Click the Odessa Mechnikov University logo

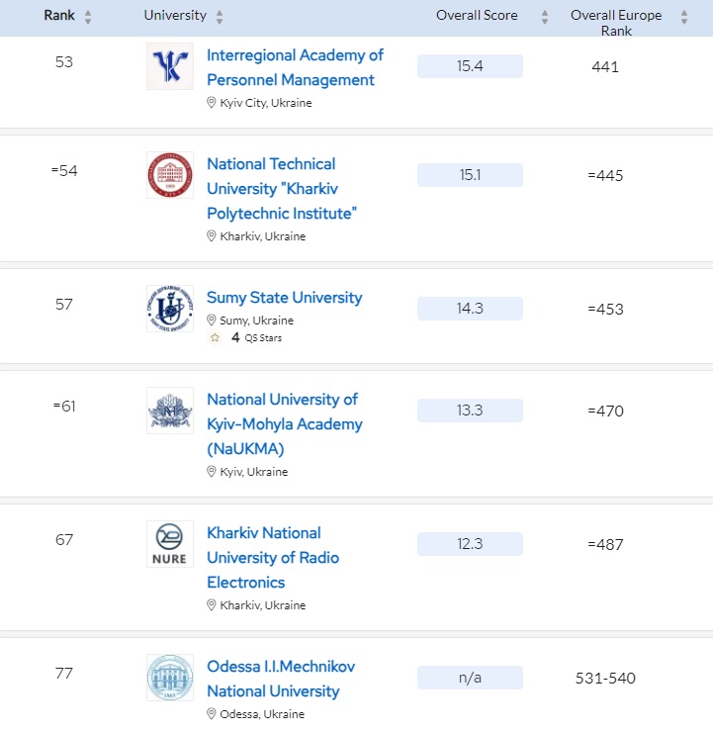169,678
